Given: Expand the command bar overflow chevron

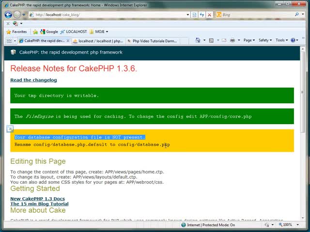Looking at the screenshot, I should [303, 38].
